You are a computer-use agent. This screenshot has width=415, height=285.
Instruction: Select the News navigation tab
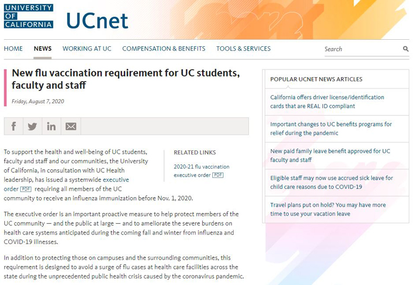pyautogui.click(x=43, y=49)
